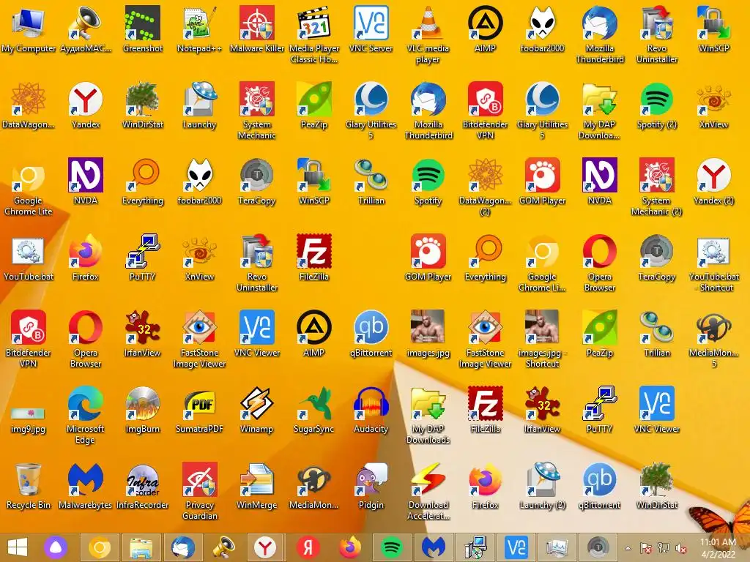Click the muted volume tray icon
The image size is (750, 562).
tap(681, 548)
